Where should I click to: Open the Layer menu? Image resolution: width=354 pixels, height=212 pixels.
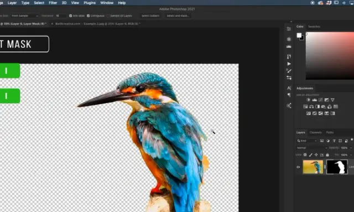12,3
